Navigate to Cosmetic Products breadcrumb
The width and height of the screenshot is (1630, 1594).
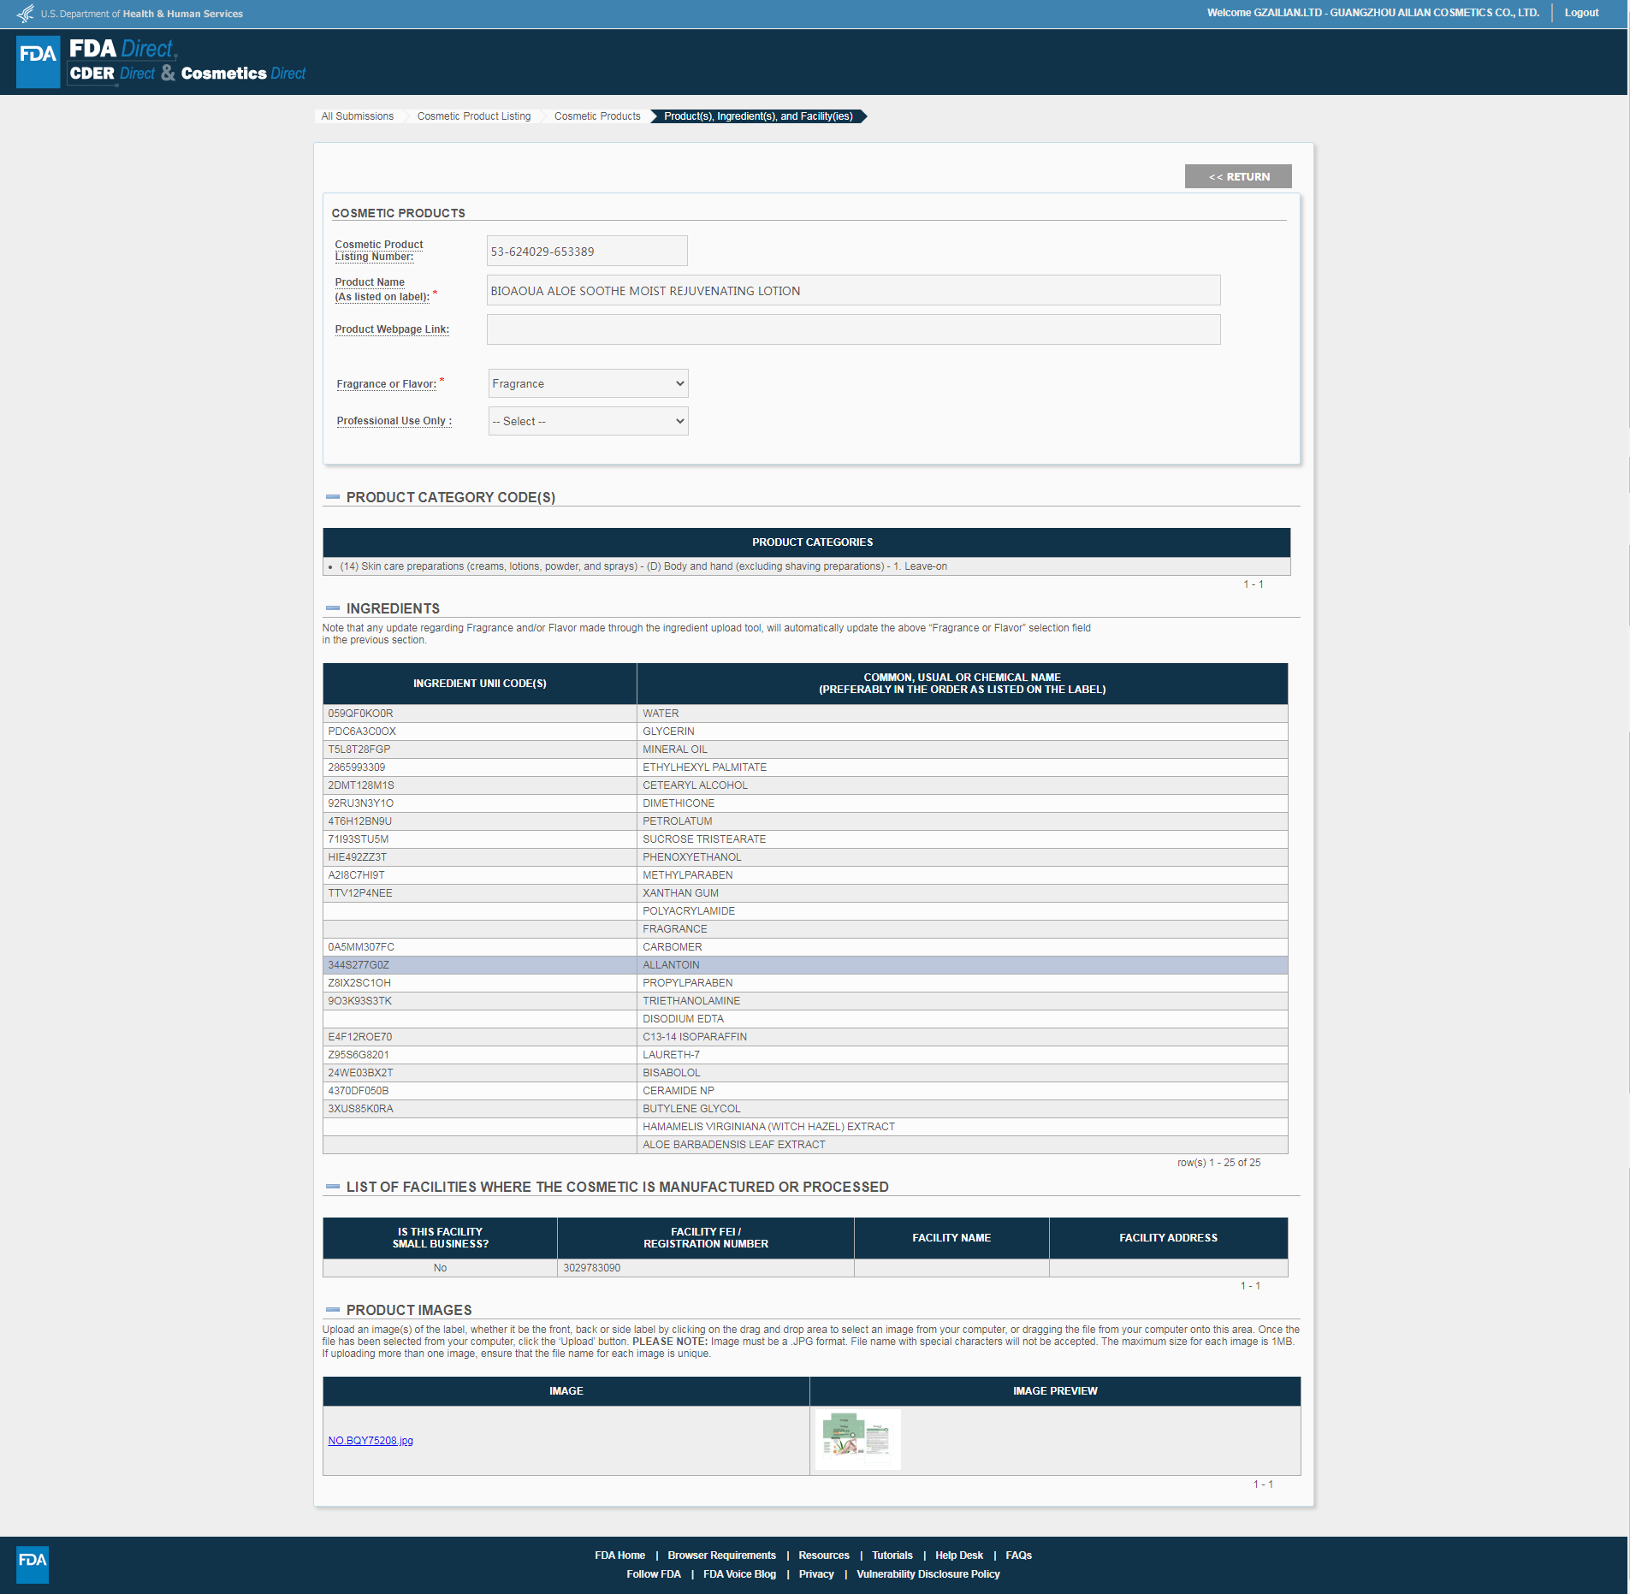point(596,116)
